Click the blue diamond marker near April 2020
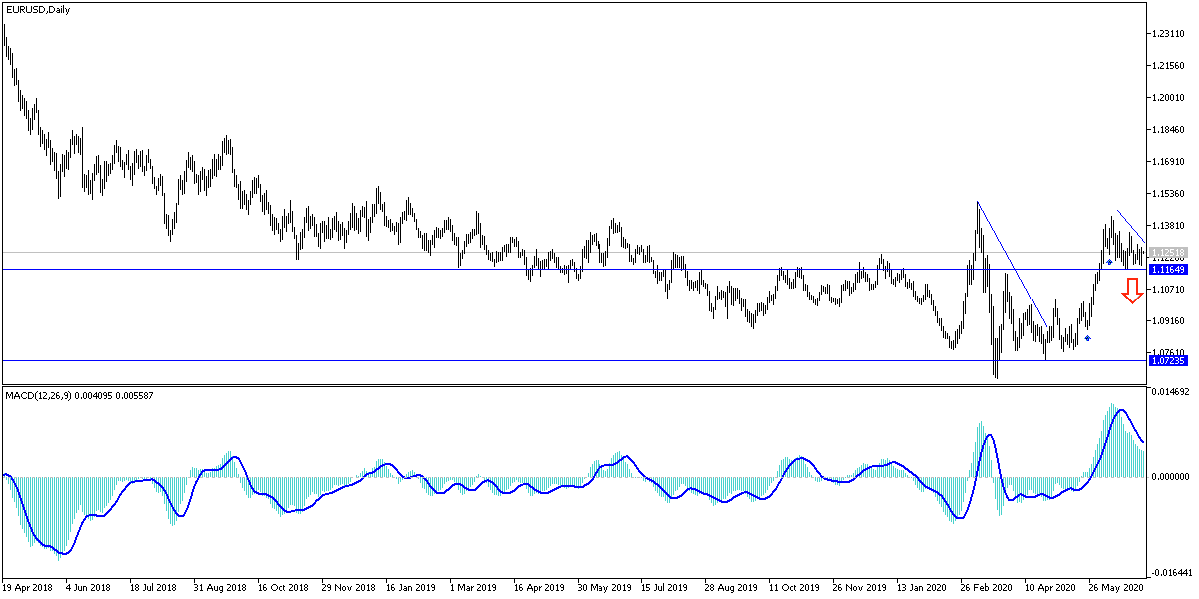The height and width of the screenshot is (599, 1199). click(x=1086, y=338)
